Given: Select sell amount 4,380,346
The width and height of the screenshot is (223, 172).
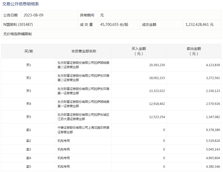Looking at the screenshot, I should point(213,167).
